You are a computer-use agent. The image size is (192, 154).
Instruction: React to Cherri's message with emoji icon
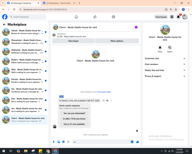[x=104, y=100]
